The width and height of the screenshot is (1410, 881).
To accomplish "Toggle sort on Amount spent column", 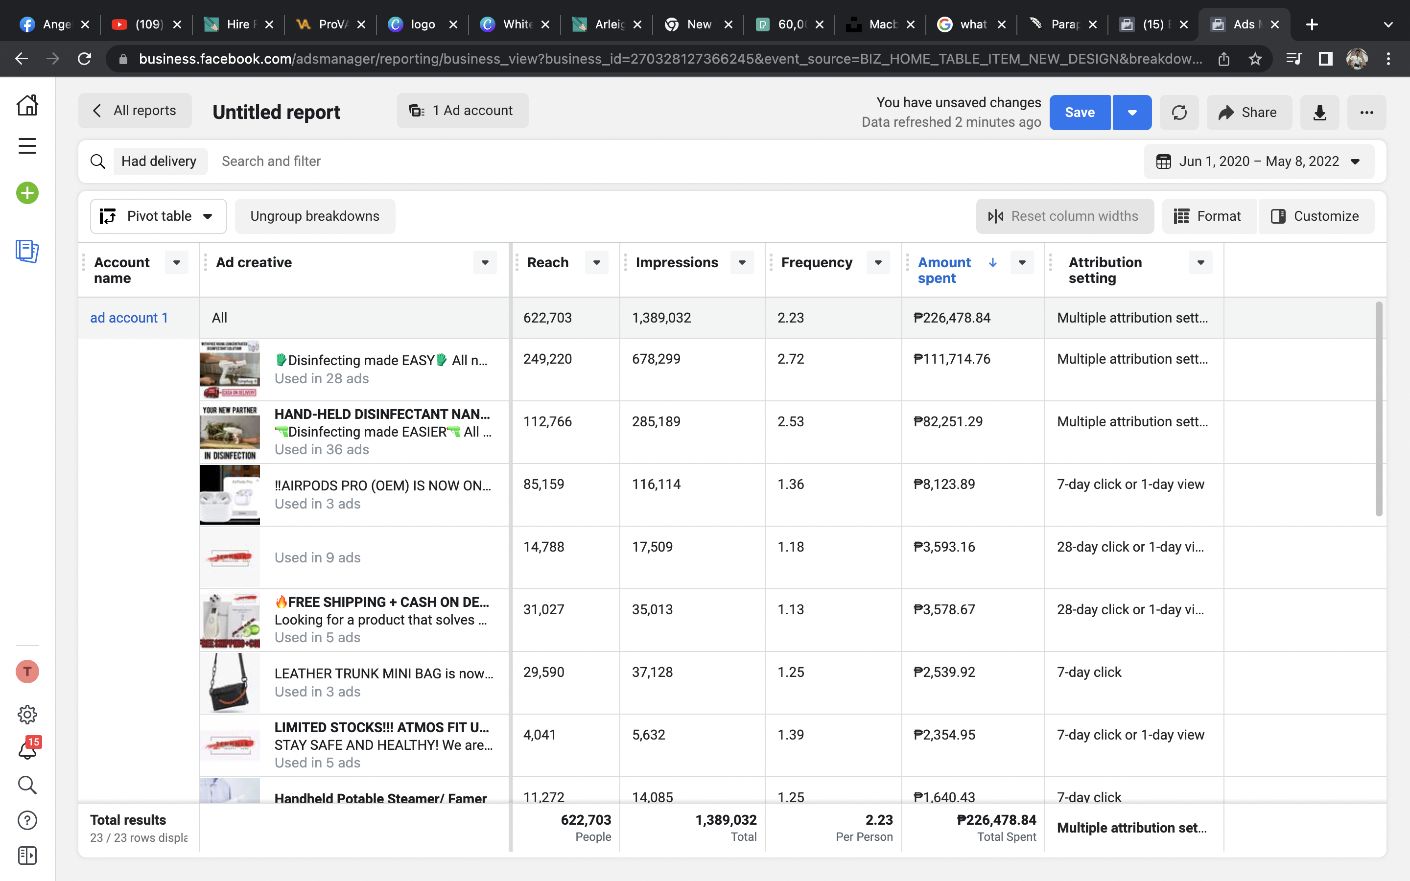I will click(944, 270).
